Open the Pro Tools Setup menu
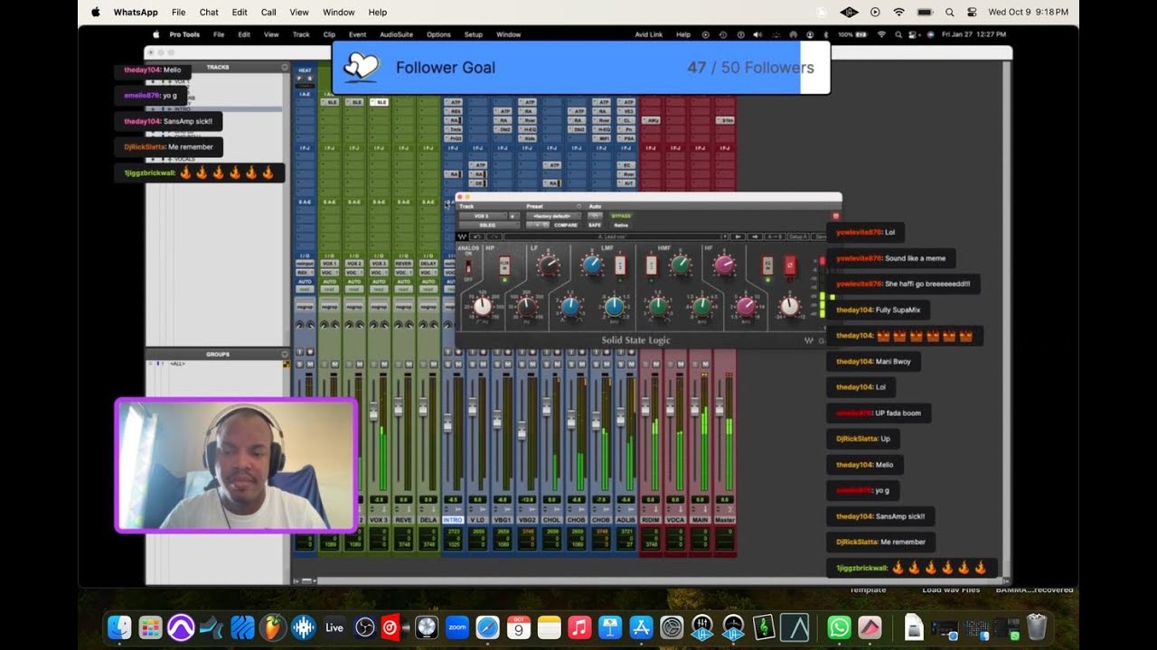Screen dimensions: 1157x650 click(x=473, y=34)
